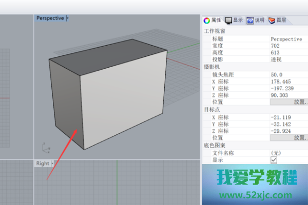Click the 文件名称 value field (无)

tap(287, 153)
